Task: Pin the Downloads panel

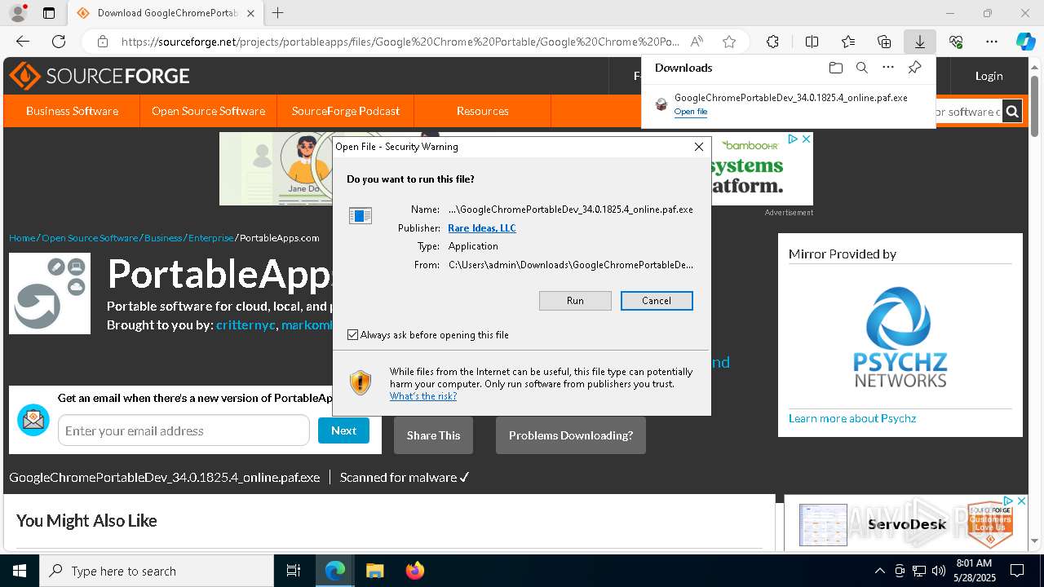Action: coord(914,68)
